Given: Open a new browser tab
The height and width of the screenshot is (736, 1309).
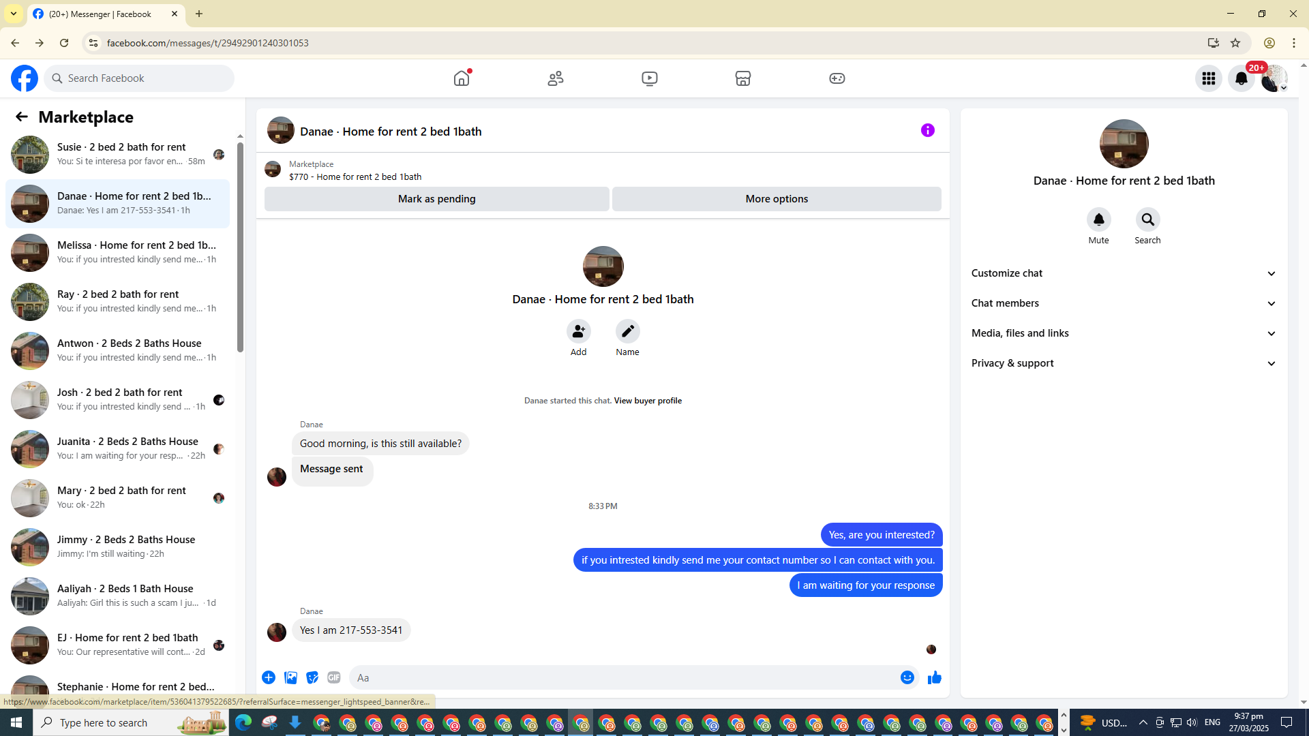Looking at the screenshot, I should [x=199, y=14].
